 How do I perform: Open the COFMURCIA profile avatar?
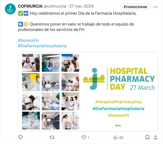(10, 9)
